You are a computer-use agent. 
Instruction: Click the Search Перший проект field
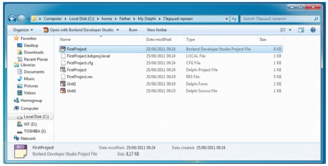[280, 19]
